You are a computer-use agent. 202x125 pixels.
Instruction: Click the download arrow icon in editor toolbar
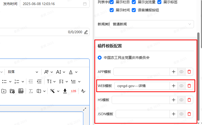(65, 91)
